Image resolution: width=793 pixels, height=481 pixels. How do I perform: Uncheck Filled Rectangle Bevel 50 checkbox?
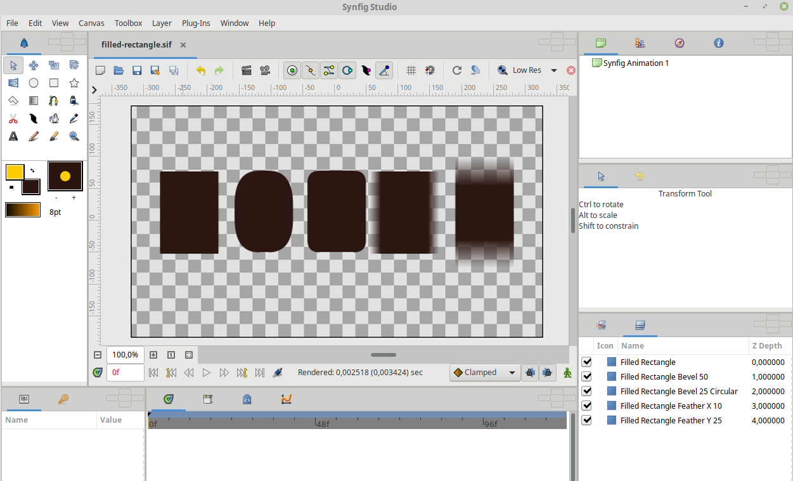tap(586, 376)
